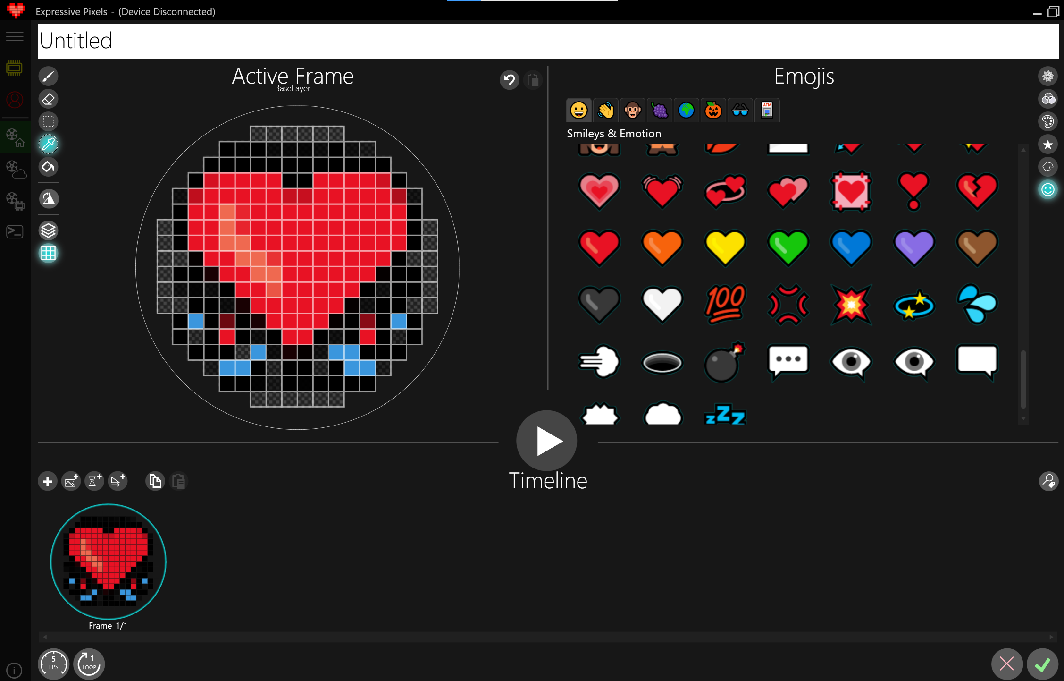1064x681 pixels.
Task: Open the device connection panel
Action: coord(15,68)
